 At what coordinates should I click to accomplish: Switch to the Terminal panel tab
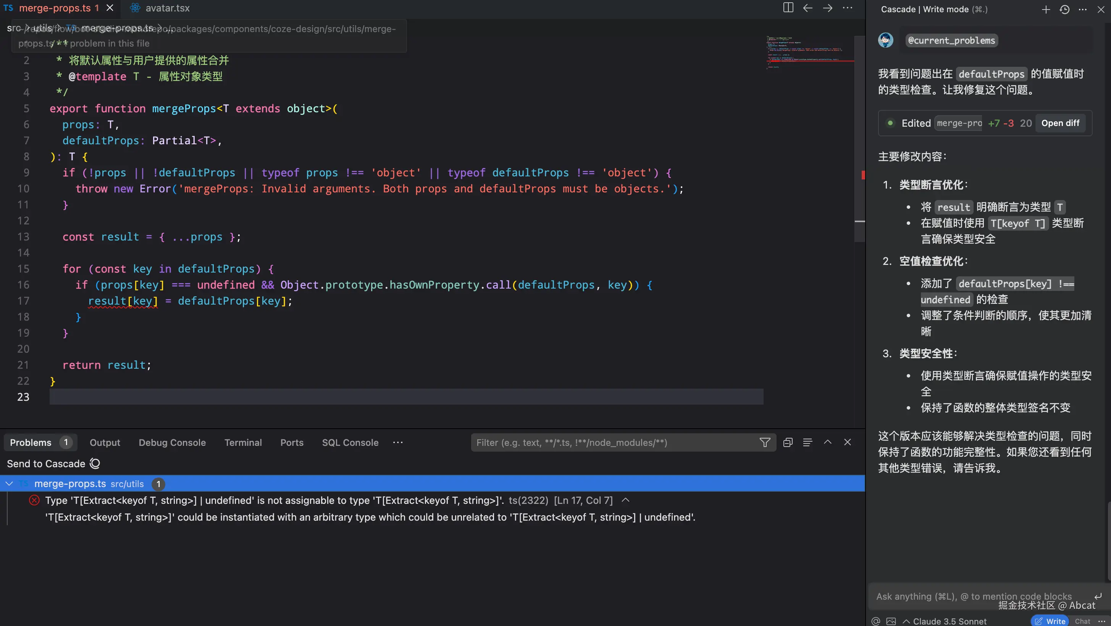tap(243, 442)
